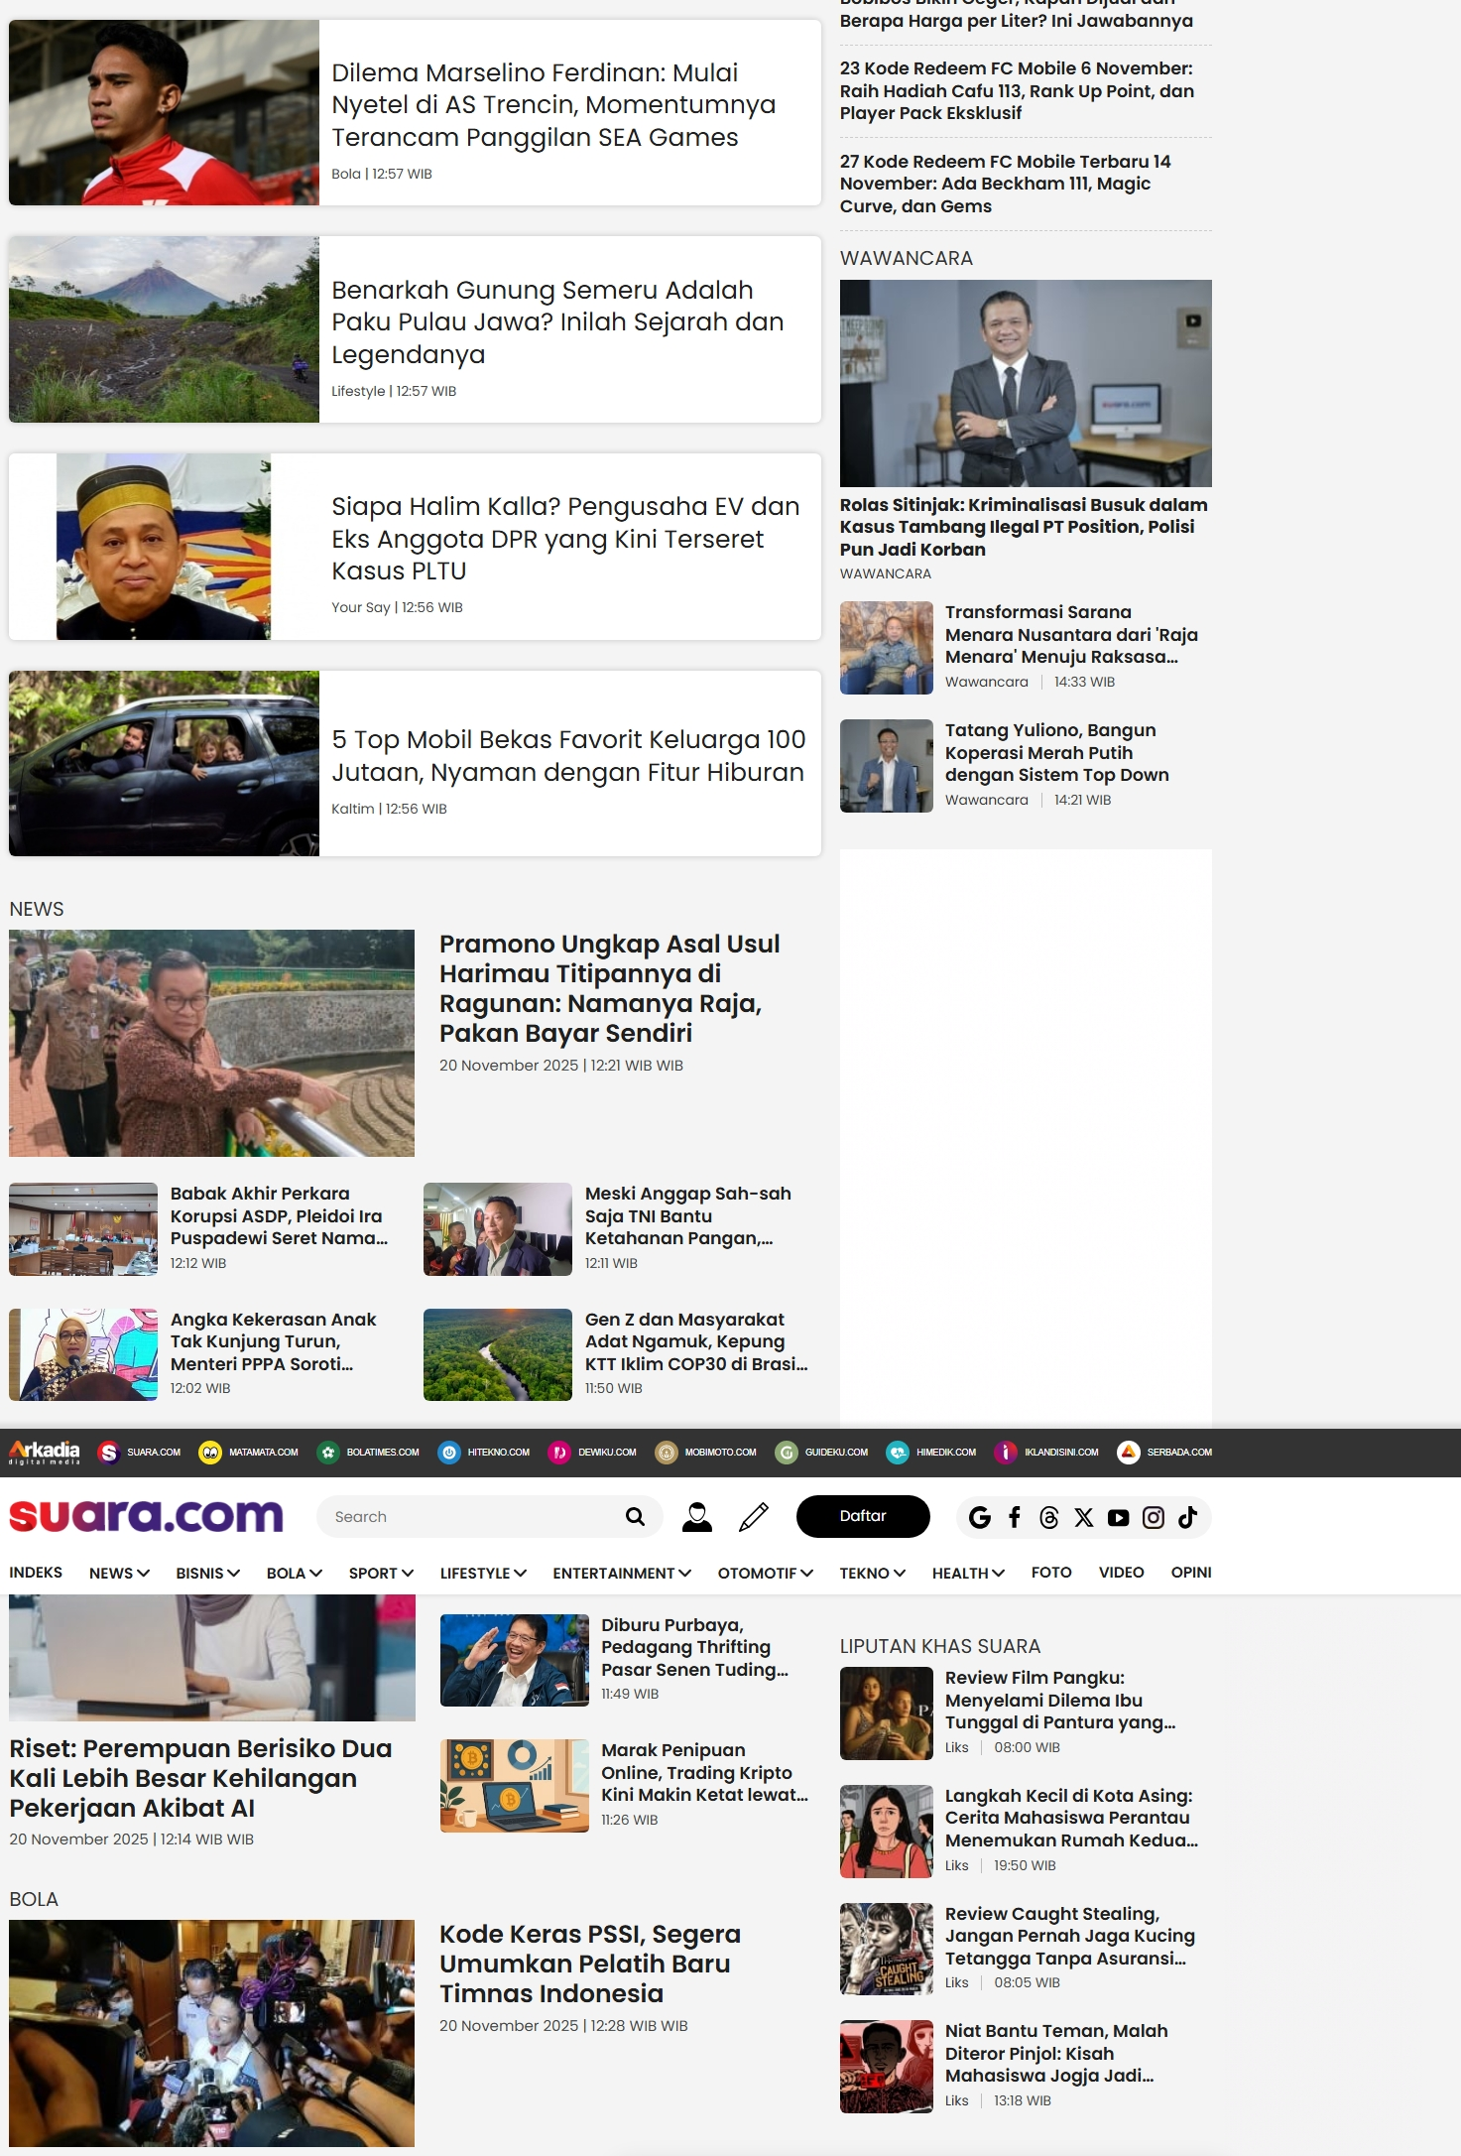Visit the Threads profile icon
1461x2156 pixels.
1049,1517
